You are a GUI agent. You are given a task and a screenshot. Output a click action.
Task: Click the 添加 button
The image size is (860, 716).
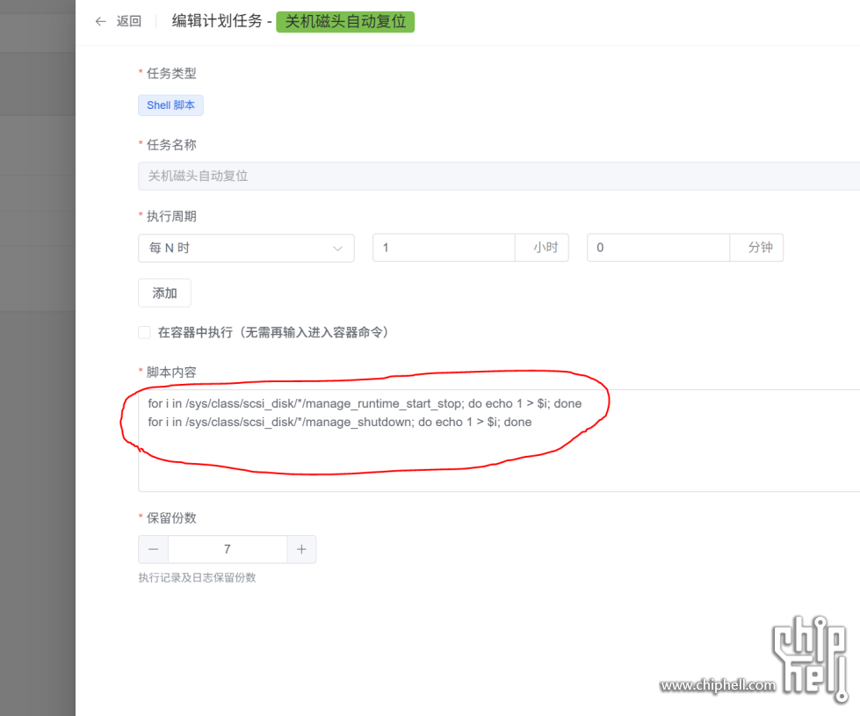tap(164, 293)
